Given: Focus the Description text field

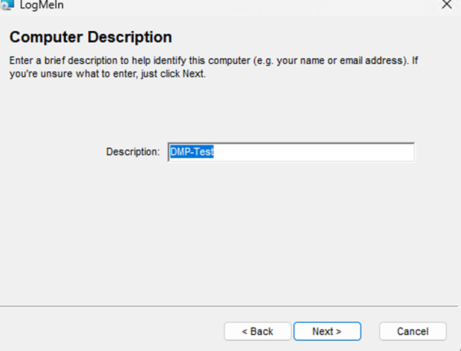Looking at the screenshot, I should (x=291, y=152).
